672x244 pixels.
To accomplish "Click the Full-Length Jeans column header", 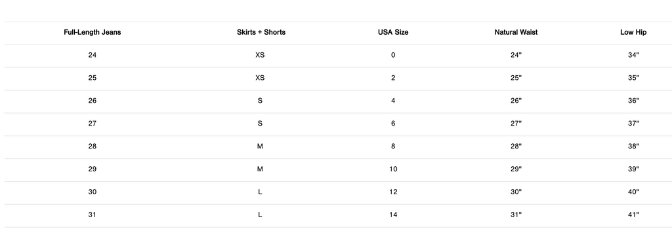I will 92,32.
